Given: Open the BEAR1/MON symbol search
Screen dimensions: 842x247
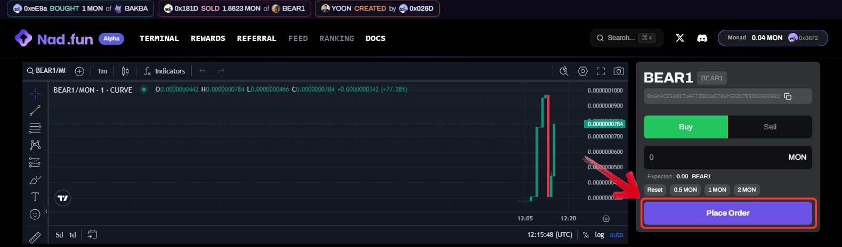Looking at the screenshot, I should pyautogui.click(x=46, y=71).
